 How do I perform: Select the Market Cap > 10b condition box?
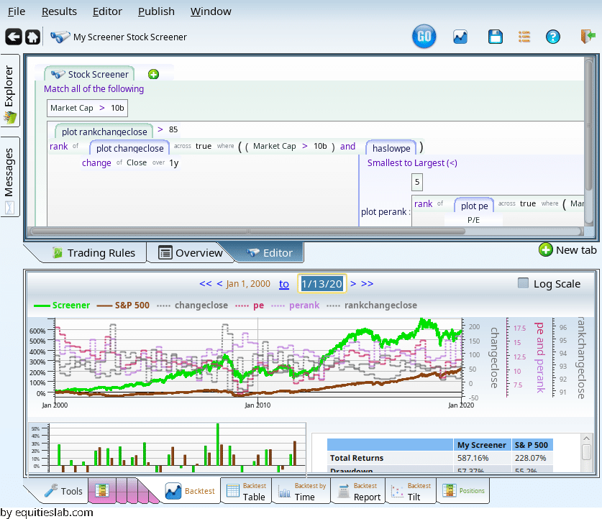pyautogui.click(x=87, y=108)
